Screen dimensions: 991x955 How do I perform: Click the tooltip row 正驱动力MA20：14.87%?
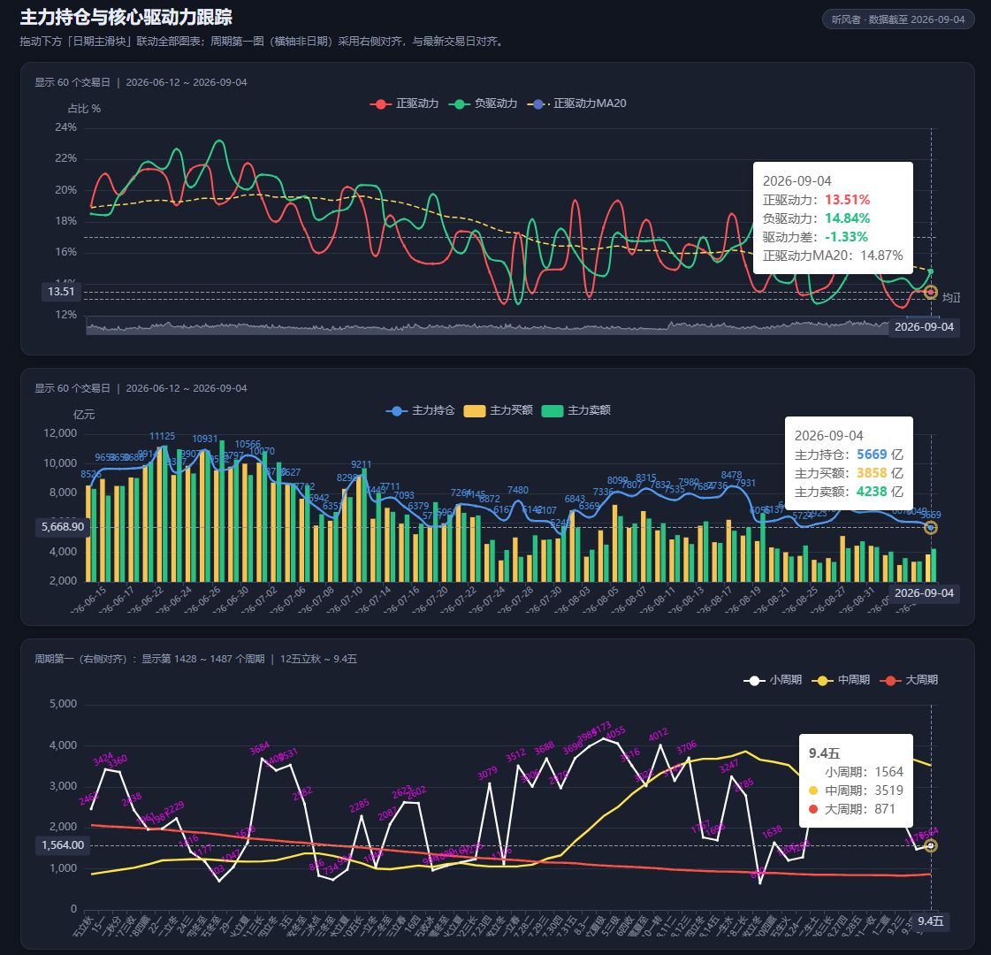point(833,256)
